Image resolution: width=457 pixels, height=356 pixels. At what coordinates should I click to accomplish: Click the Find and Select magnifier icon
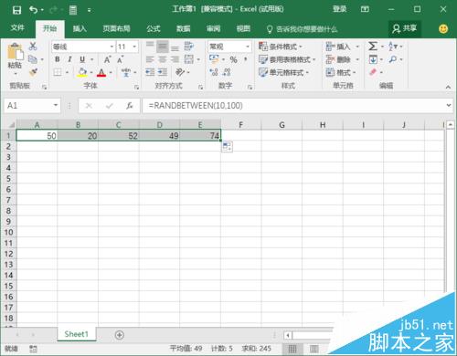click(x=393, y=59)
